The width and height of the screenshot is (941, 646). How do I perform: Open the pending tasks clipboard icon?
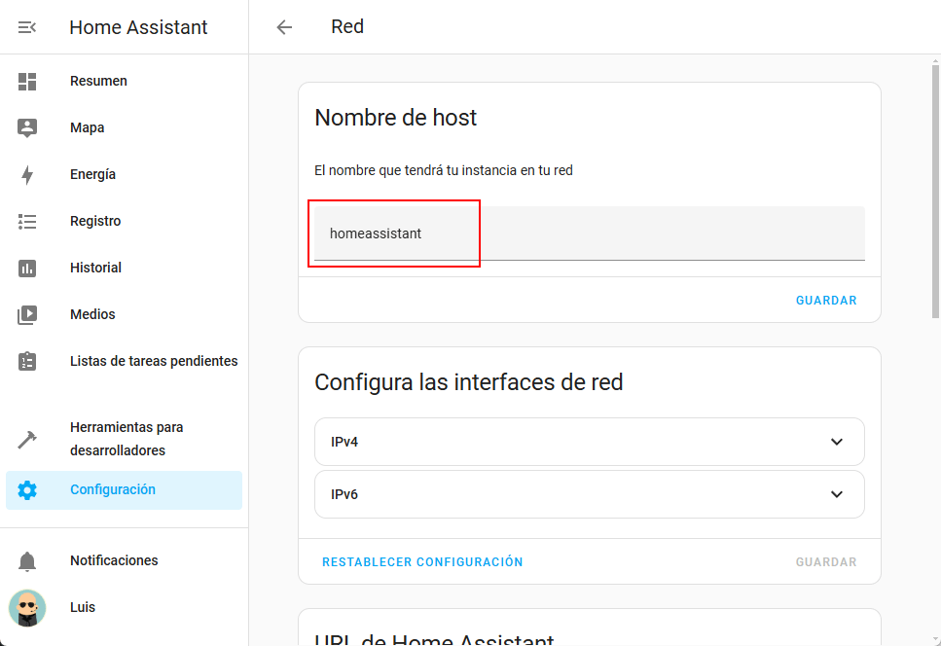click(x=27, y=362)
